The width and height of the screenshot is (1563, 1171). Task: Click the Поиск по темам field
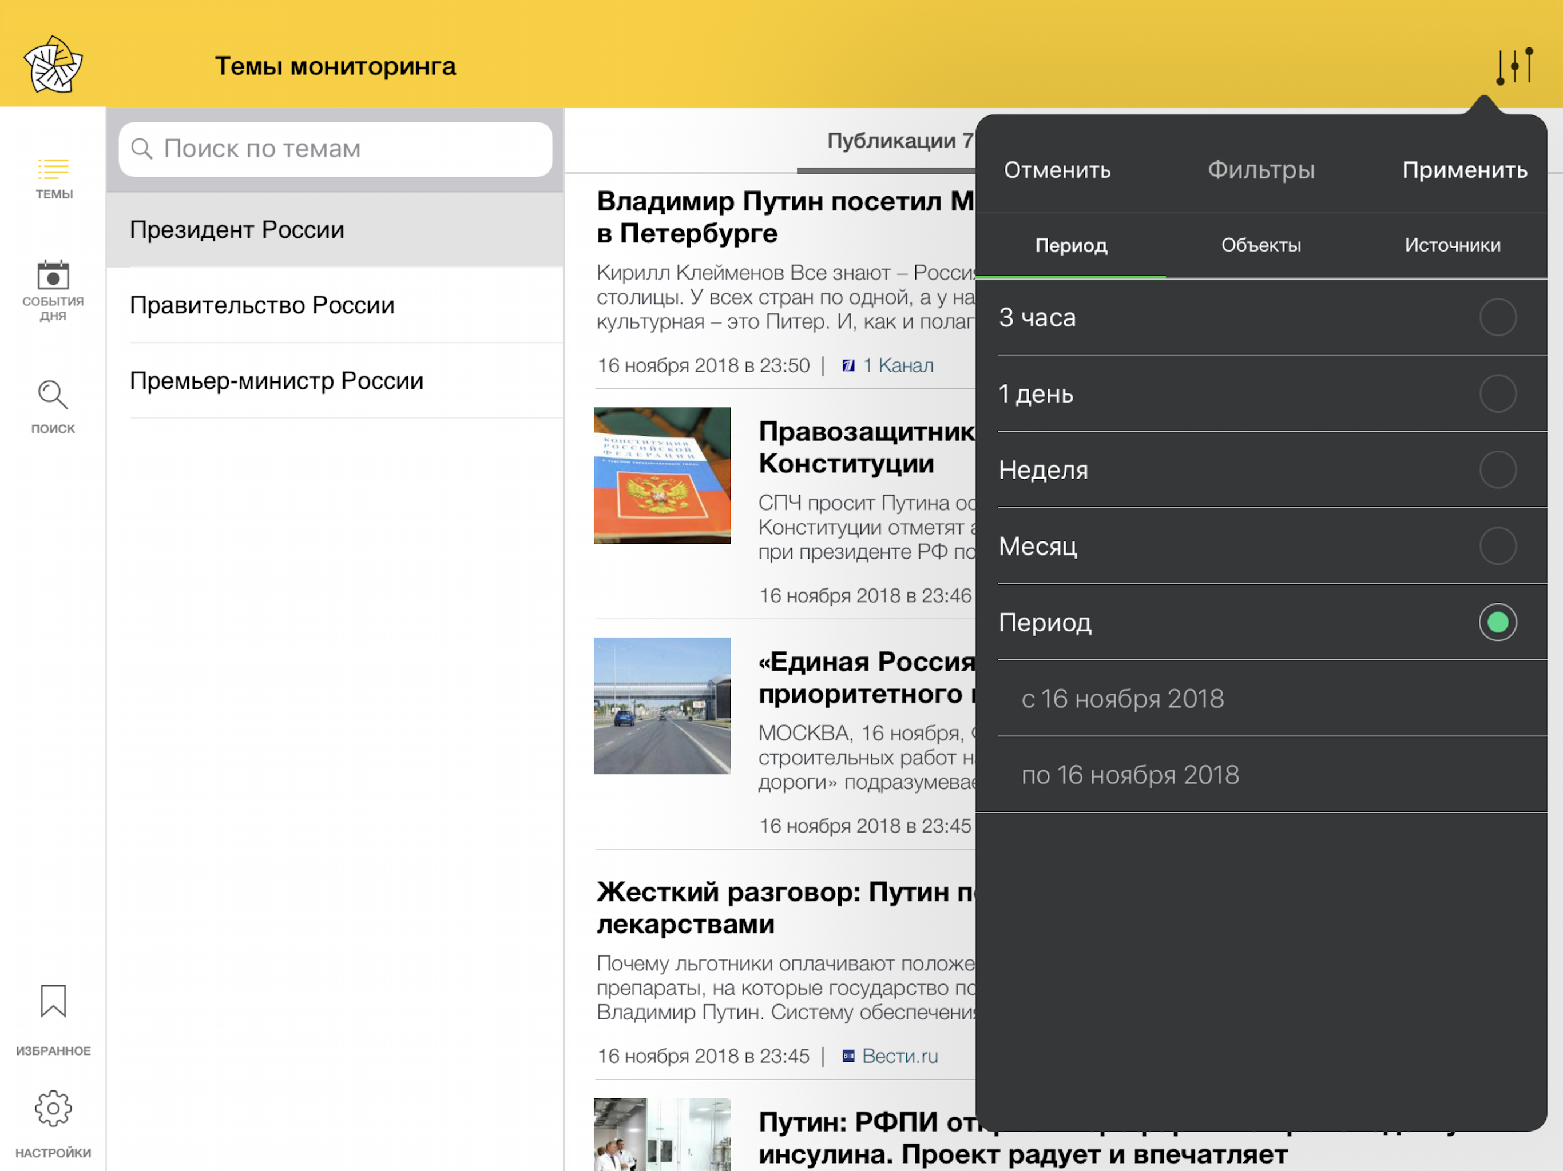336,149
